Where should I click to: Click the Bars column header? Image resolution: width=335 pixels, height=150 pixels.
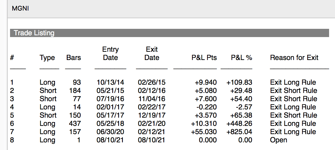(74, 58)
